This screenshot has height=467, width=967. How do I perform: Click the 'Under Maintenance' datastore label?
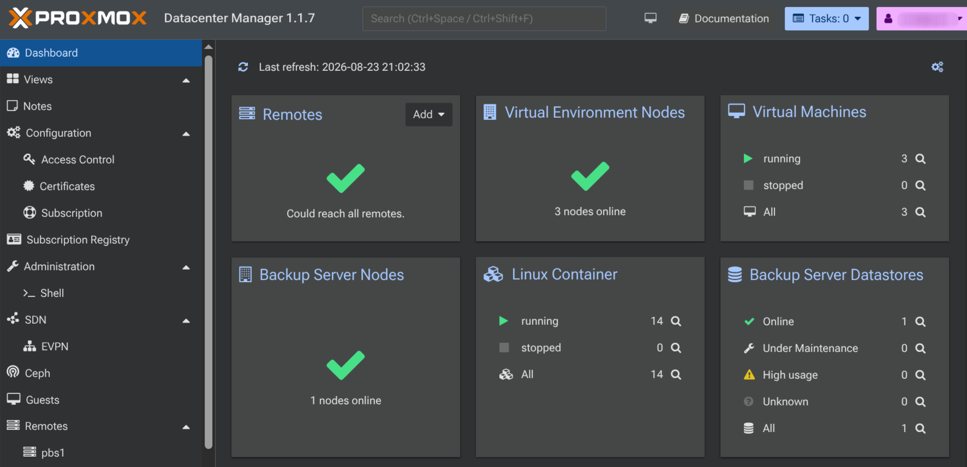click(810, 348)
